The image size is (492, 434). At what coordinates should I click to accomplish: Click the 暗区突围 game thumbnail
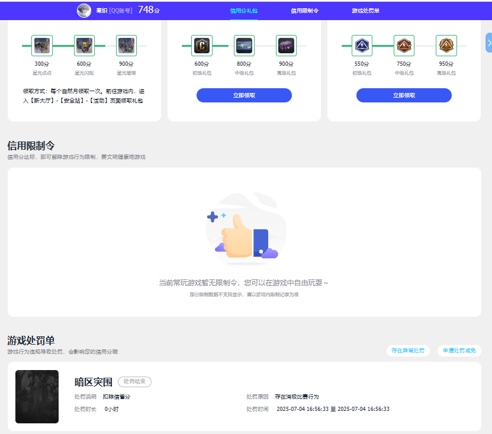point(37,397)
